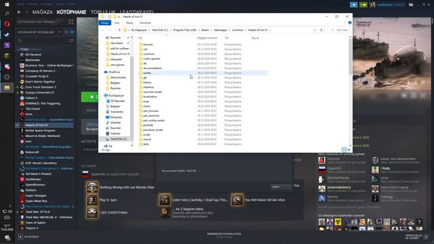Open the Windows Start menu
The image size is (434, 244).
pyautogui.click(x=7, y=5)
